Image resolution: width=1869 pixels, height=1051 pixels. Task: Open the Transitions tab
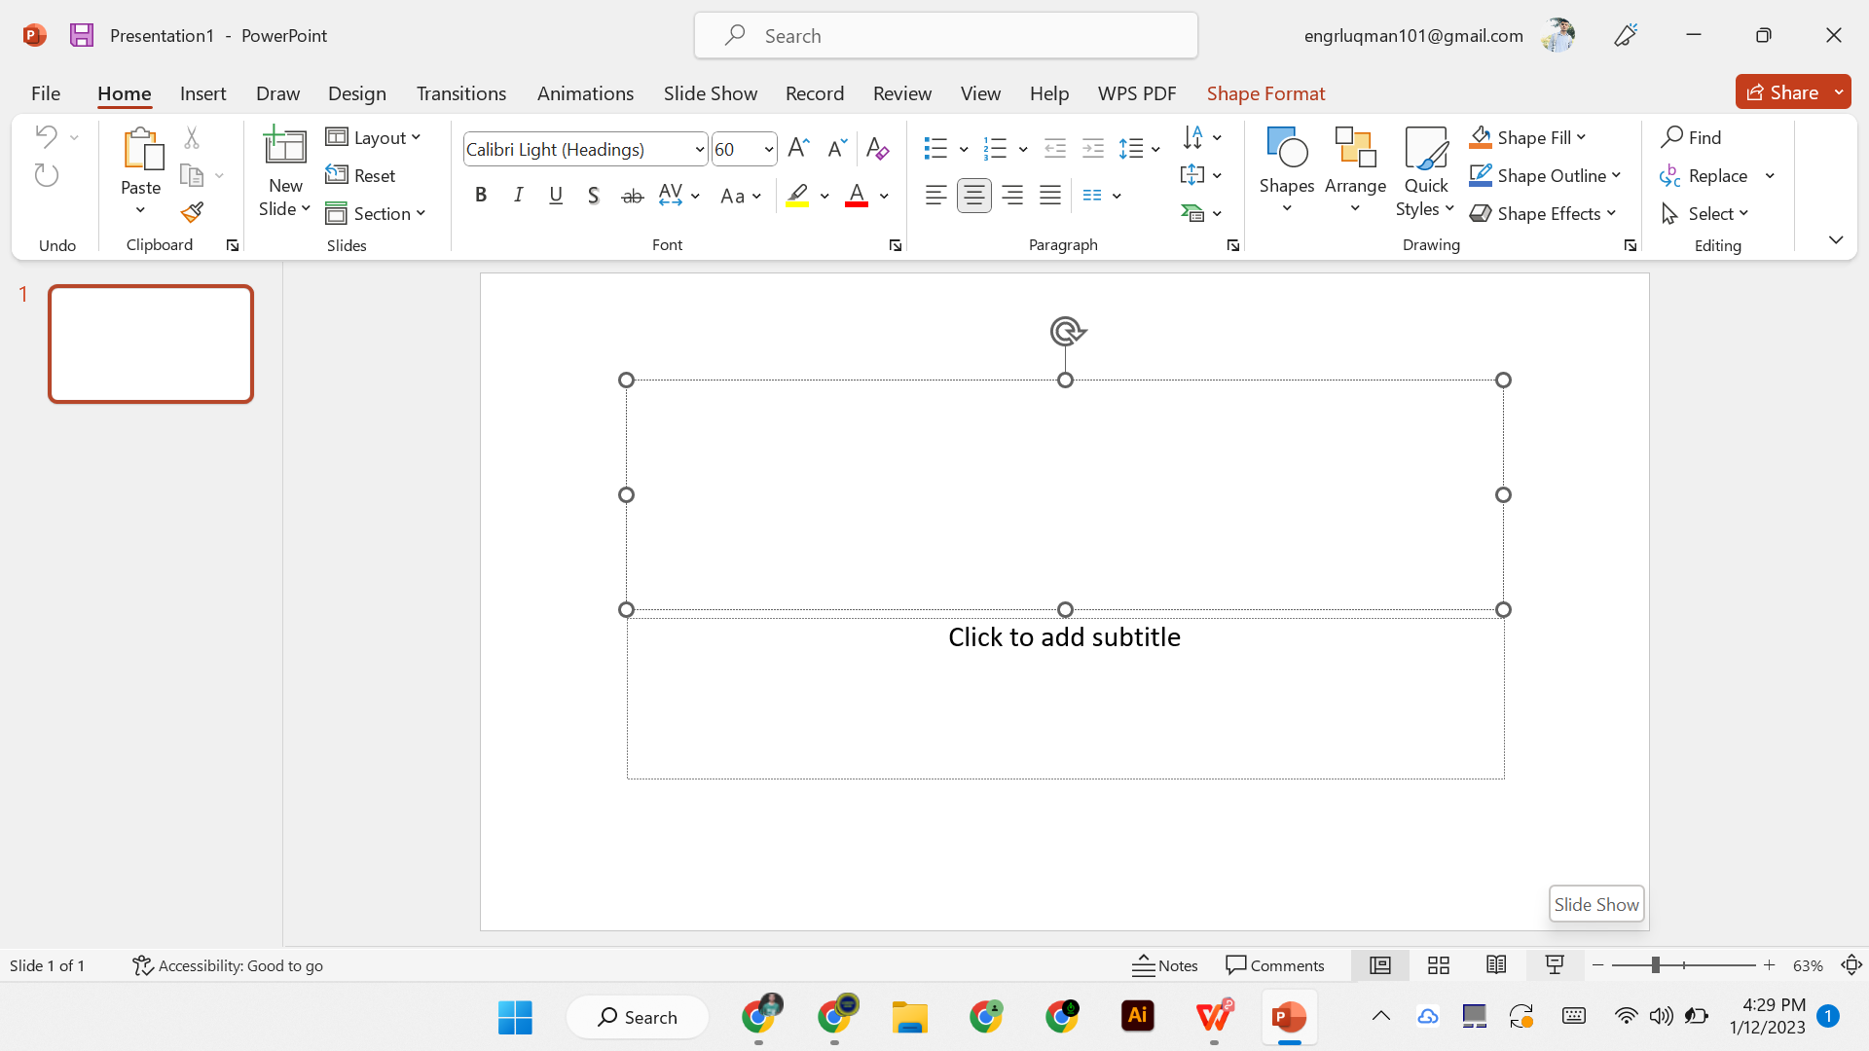point(461,92)
